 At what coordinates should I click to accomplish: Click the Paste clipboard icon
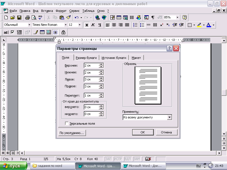click(62, 18)
